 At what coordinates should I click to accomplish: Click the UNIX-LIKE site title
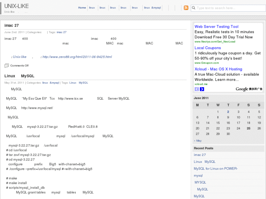pos(16,6)
